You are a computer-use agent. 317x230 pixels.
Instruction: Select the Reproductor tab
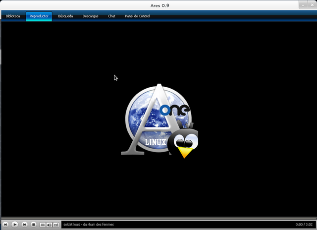[x=39, y=16]
